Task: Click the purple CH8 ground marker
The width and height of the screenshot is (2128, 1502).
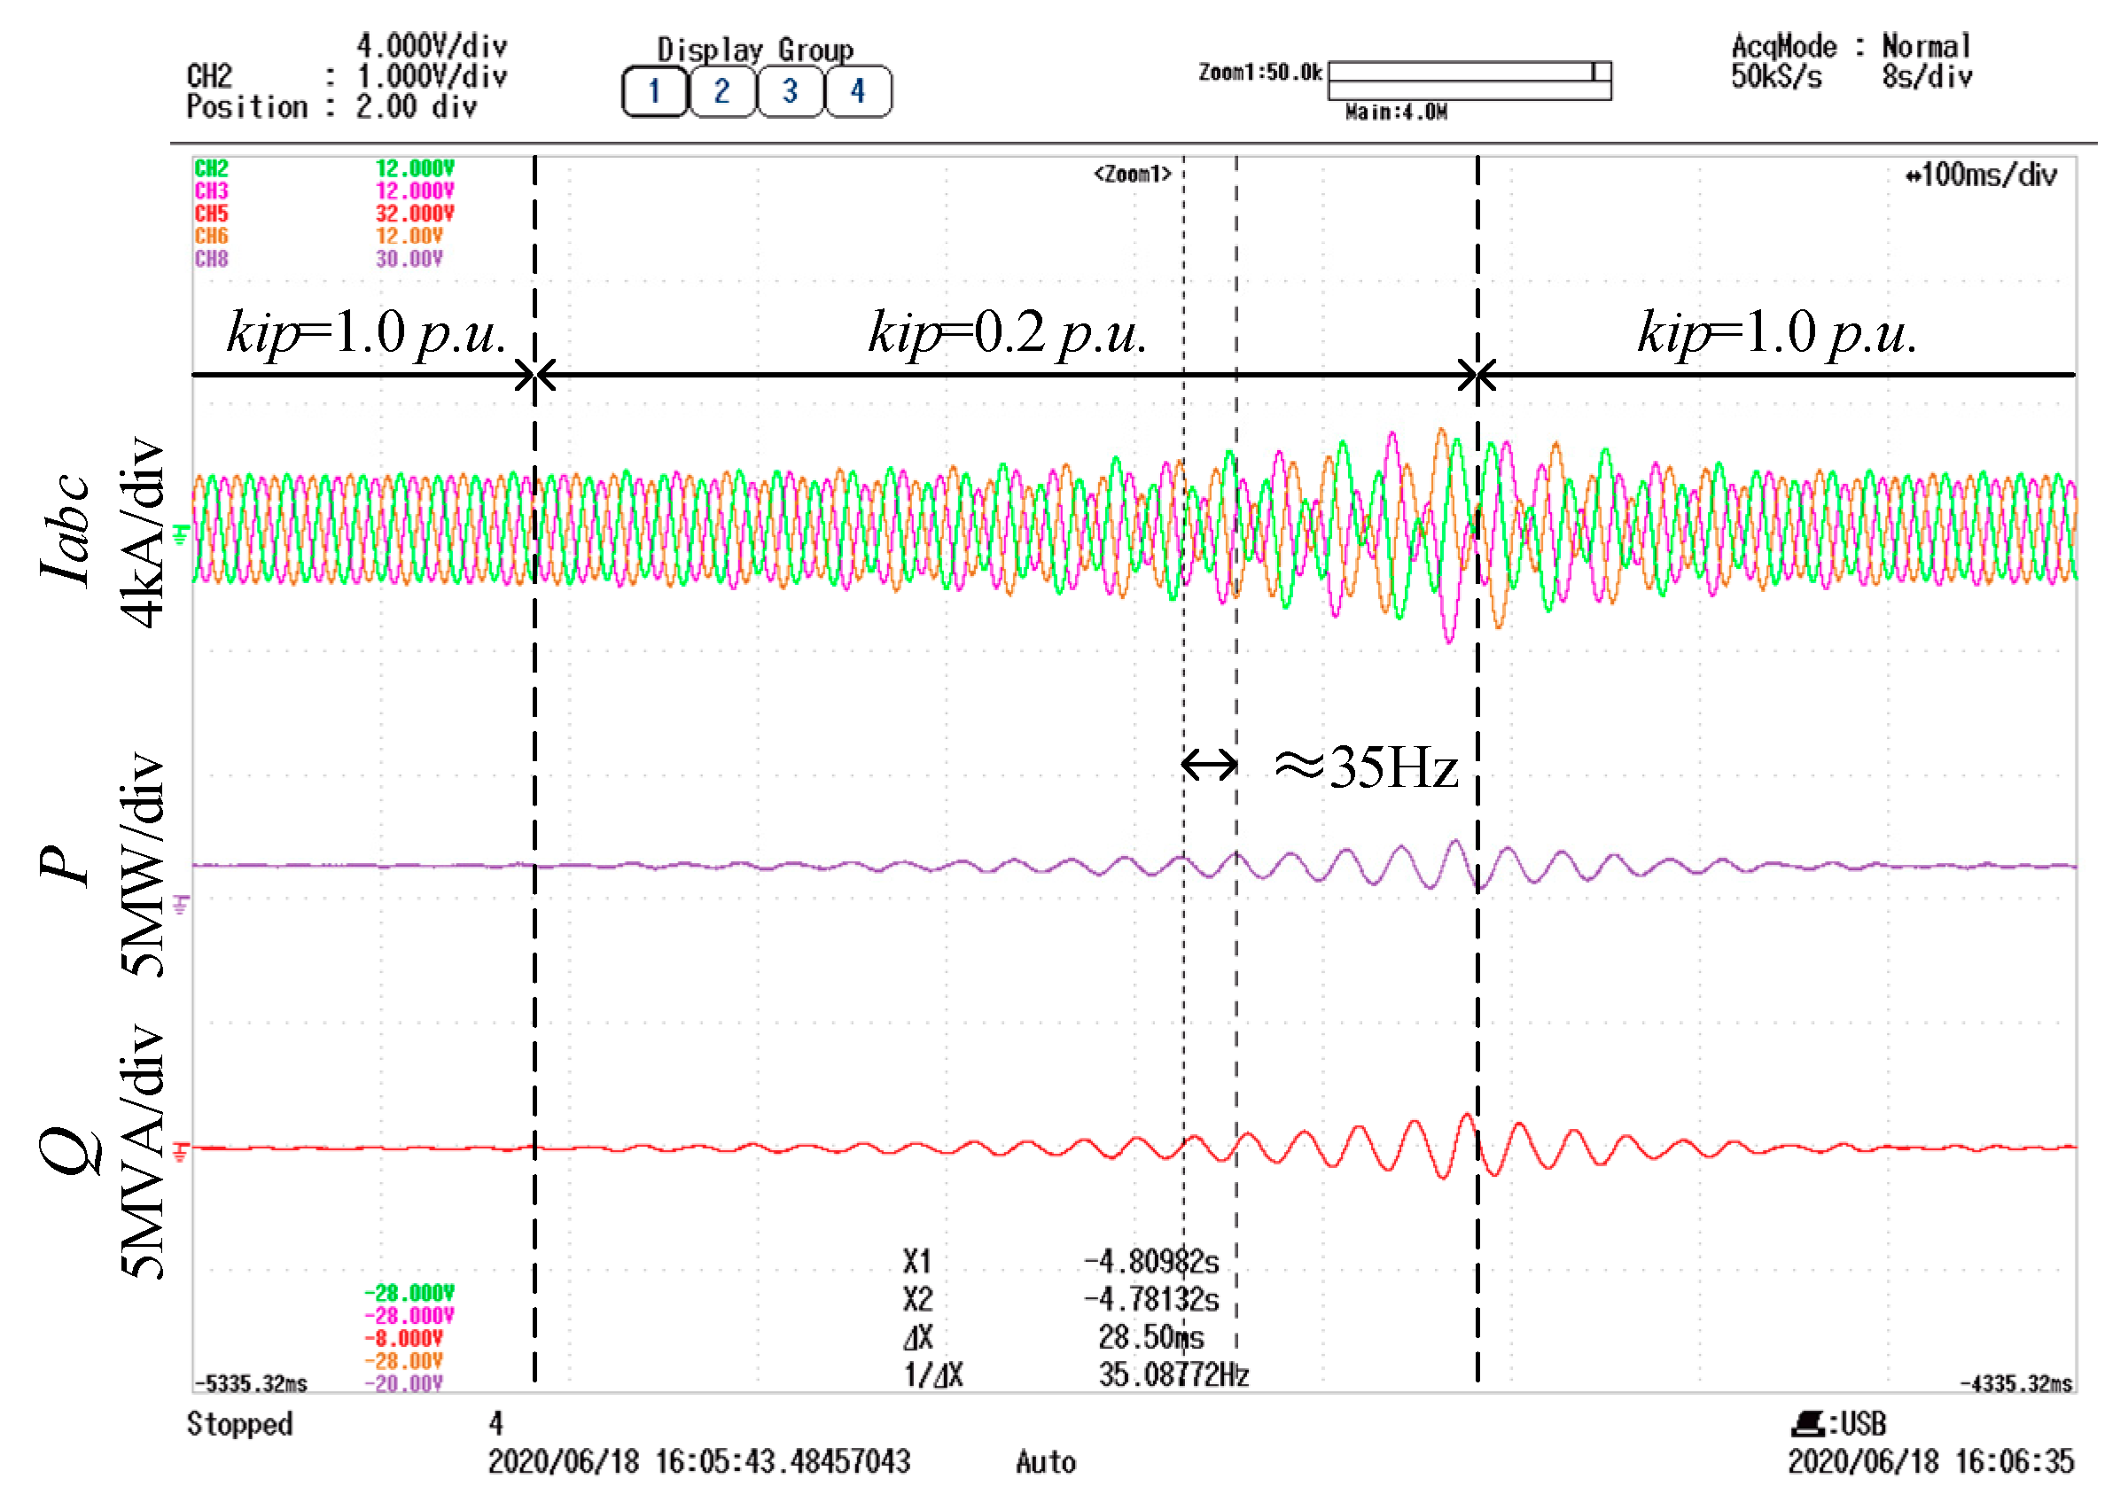Action: tap(181, 906)
